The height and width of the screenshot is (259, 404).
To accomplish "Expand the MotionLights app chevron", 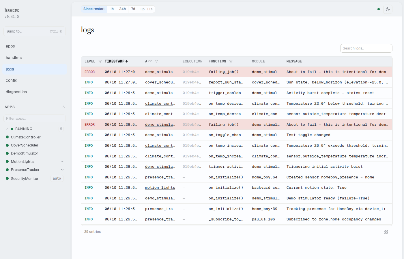I will click(62, 162).
